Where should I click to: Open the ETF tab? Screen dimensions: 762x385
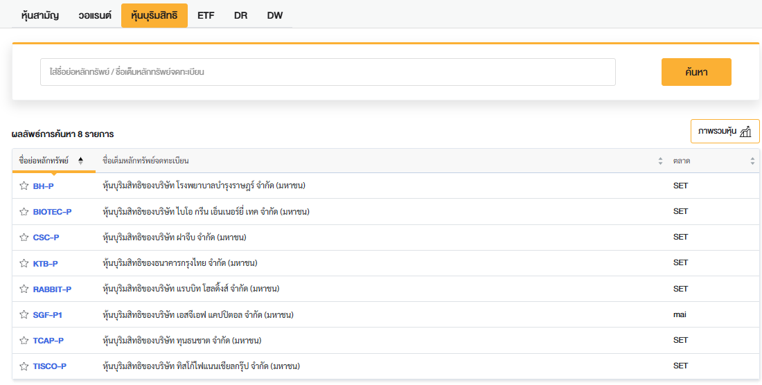(x=206, y=15)
